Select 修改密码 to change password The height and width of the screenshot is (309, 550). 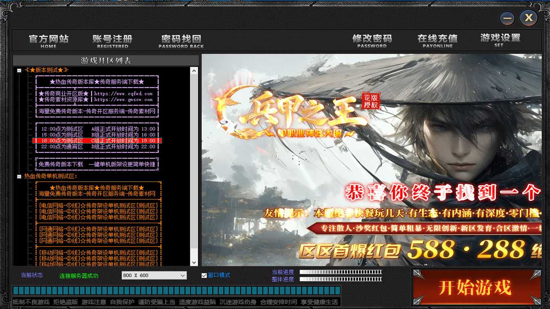point(372,40)
